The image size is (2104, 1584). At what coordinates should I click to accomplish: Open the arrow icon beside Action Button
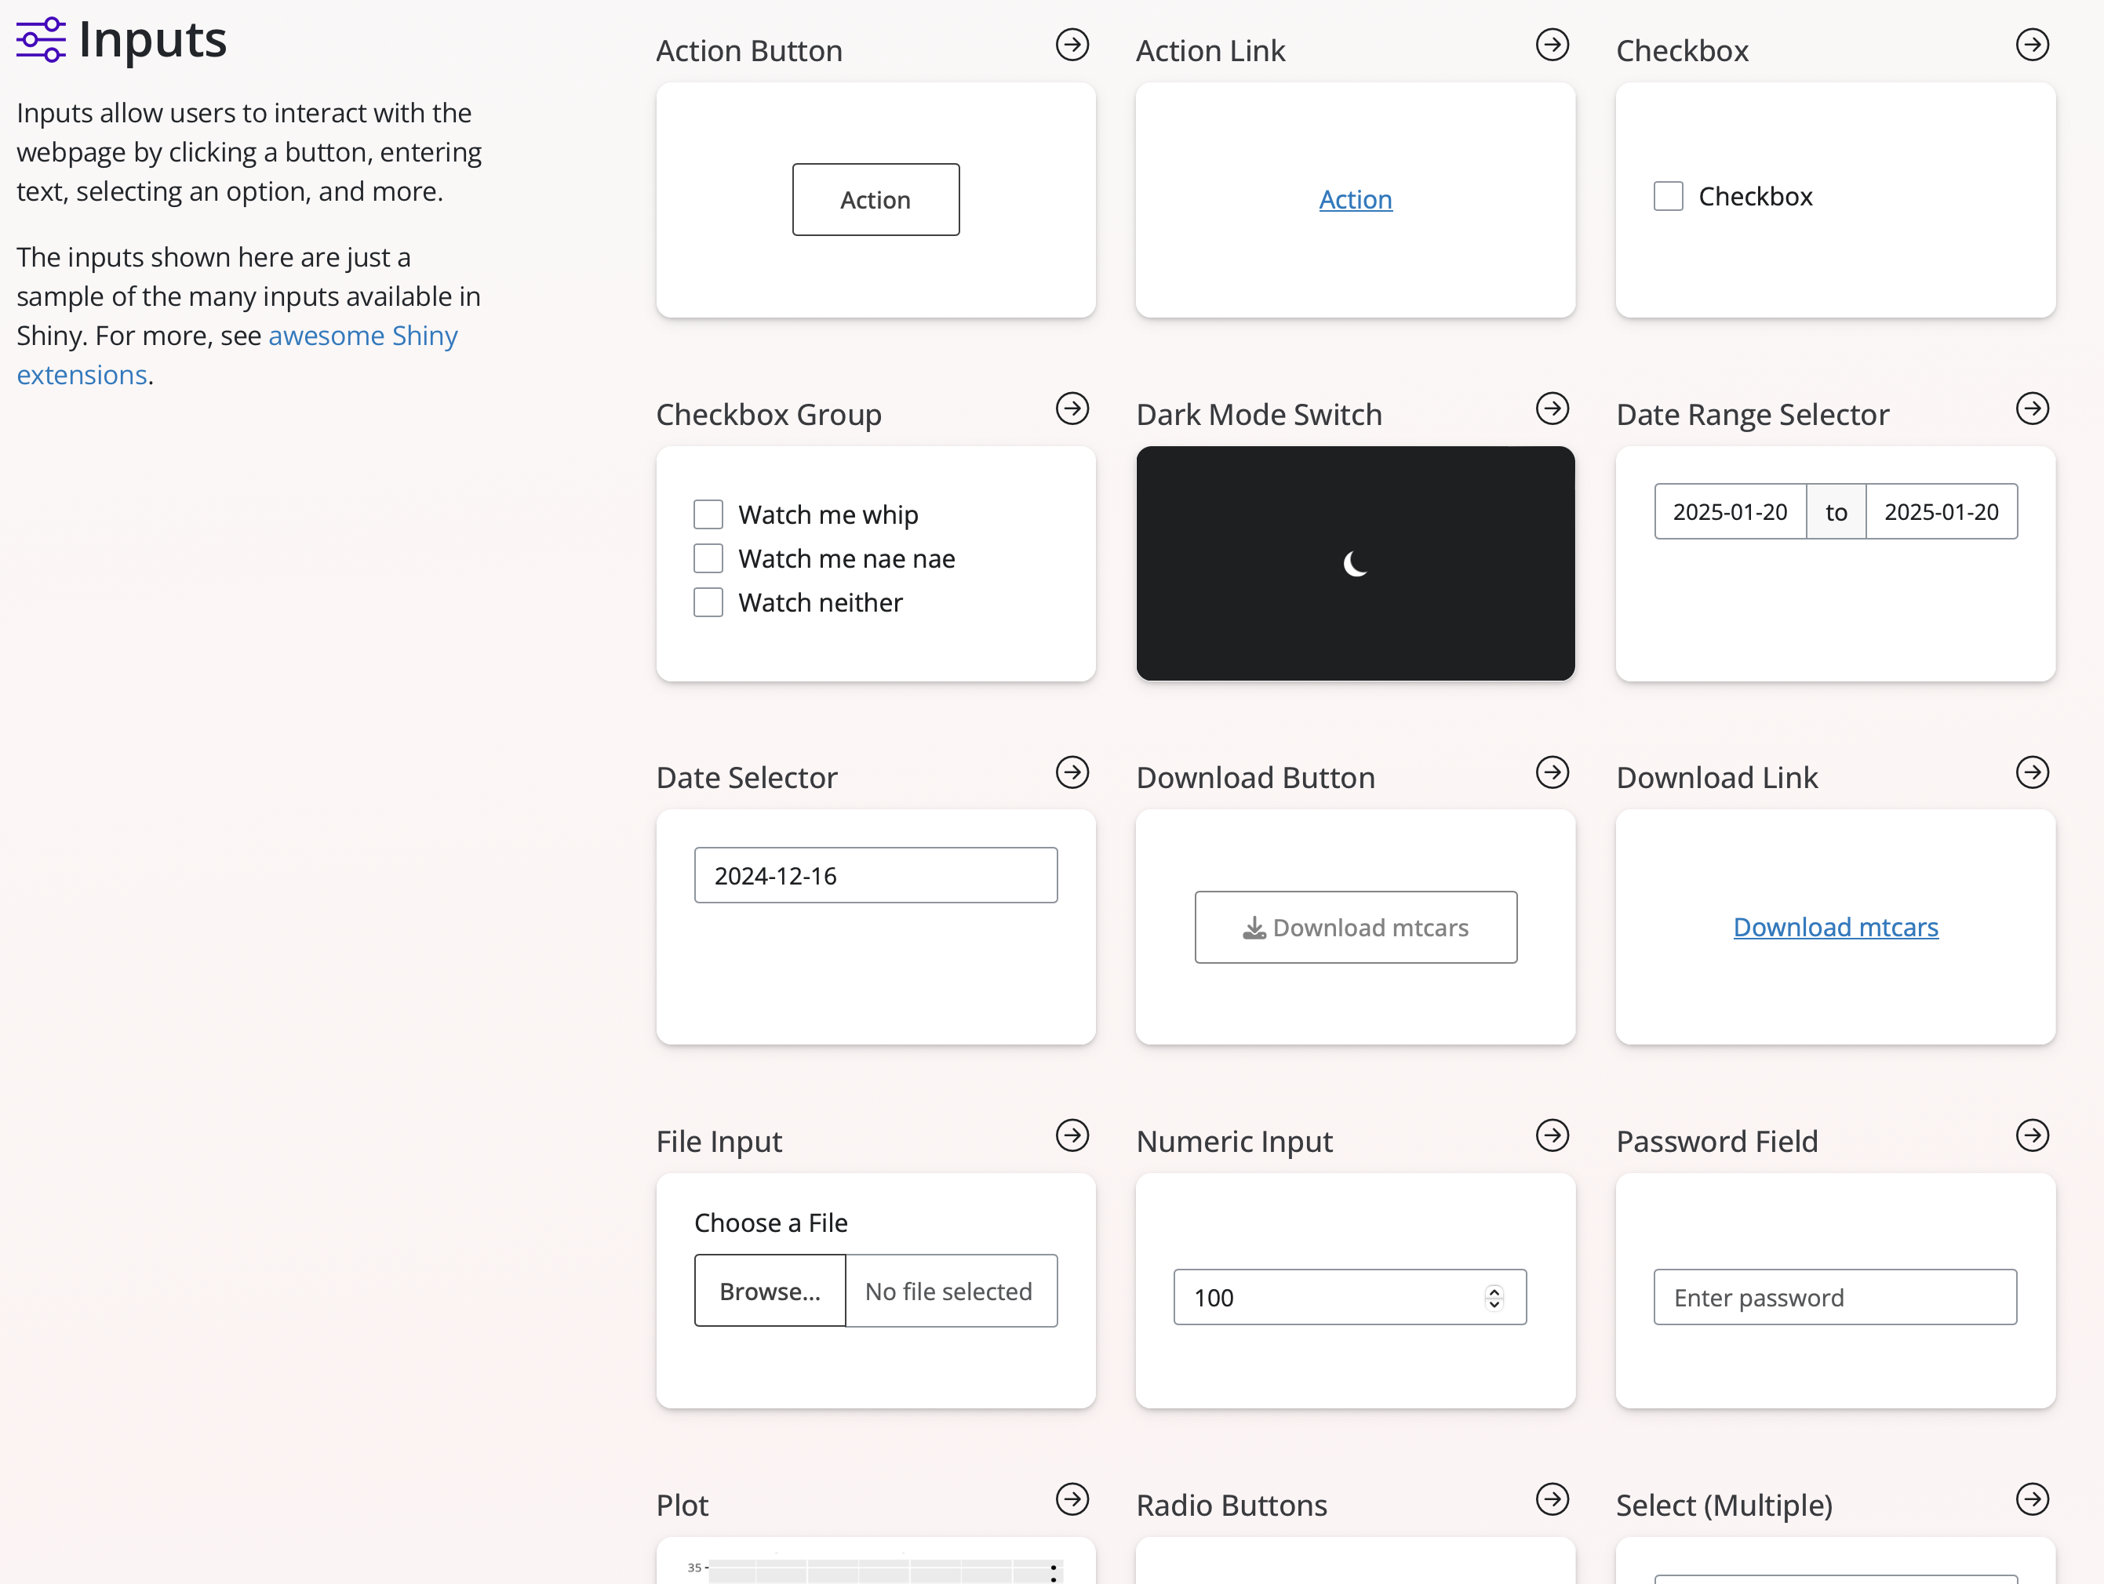[1072, 45]
